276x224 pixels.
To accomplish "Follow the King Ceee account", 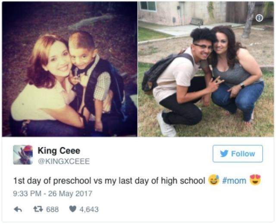I will 238,154.
